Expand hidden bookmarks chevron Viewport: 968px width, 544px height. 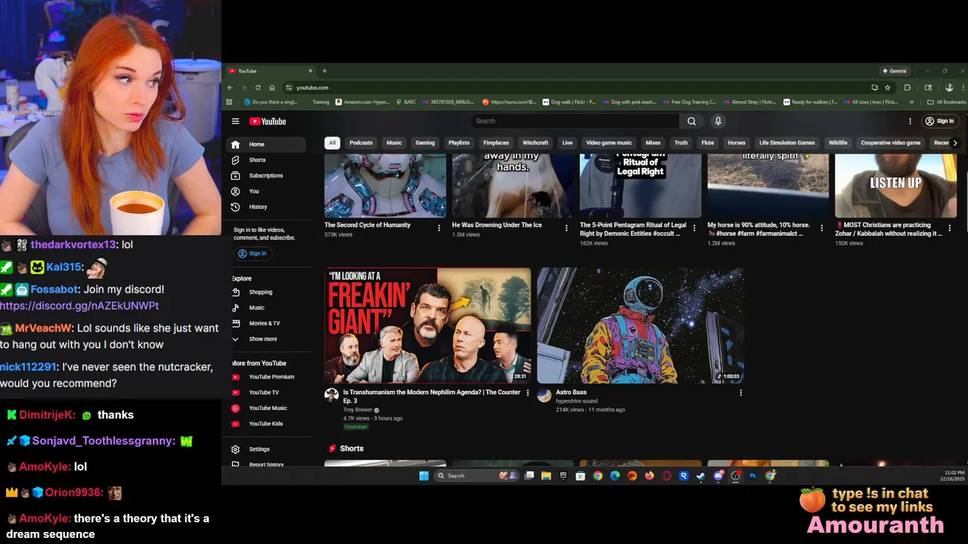click(x=911, y=102)
